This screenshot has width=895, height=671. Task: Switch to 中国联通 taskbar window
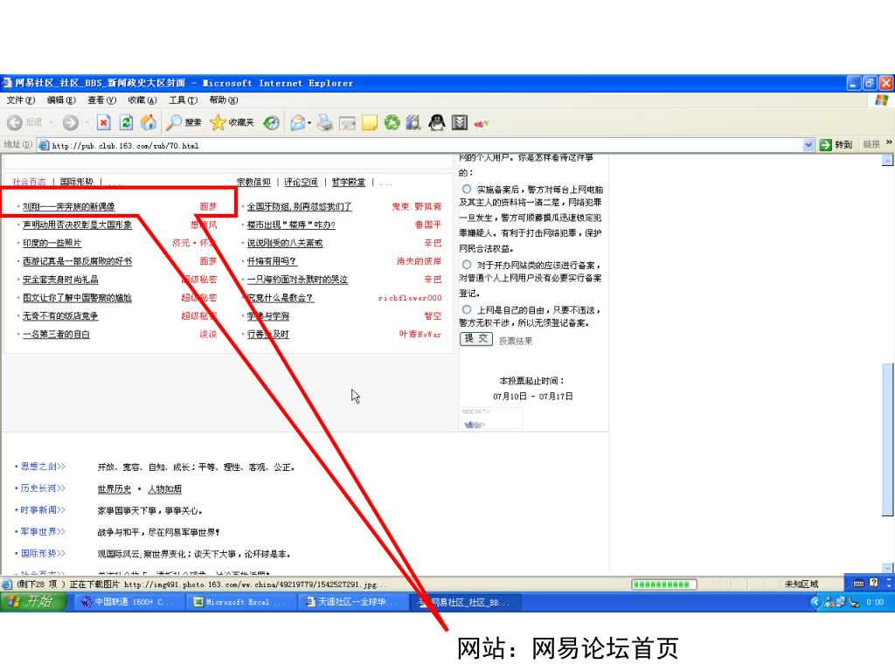[129, 602]
